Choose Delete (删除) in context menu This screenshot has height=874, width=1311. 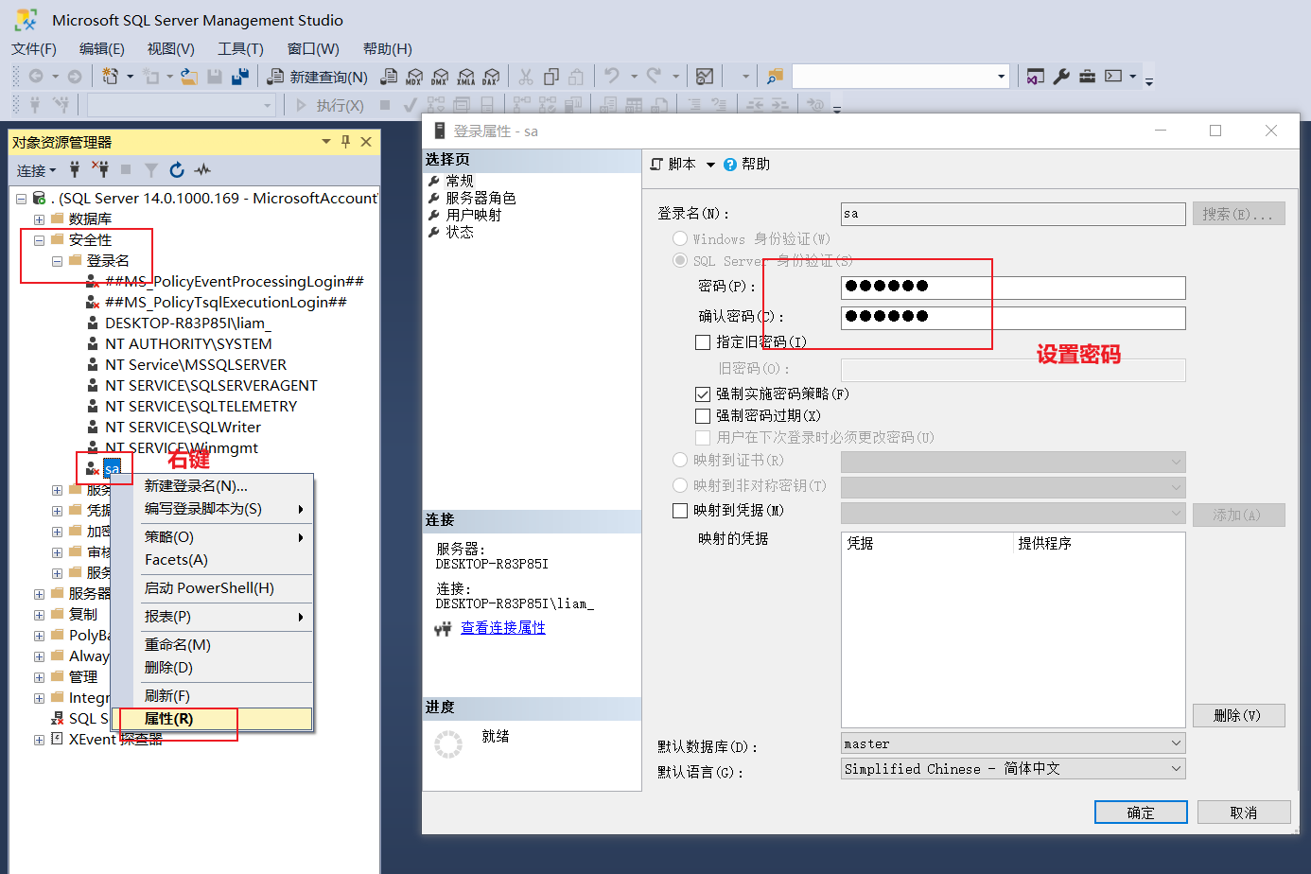tap(213, 668)
